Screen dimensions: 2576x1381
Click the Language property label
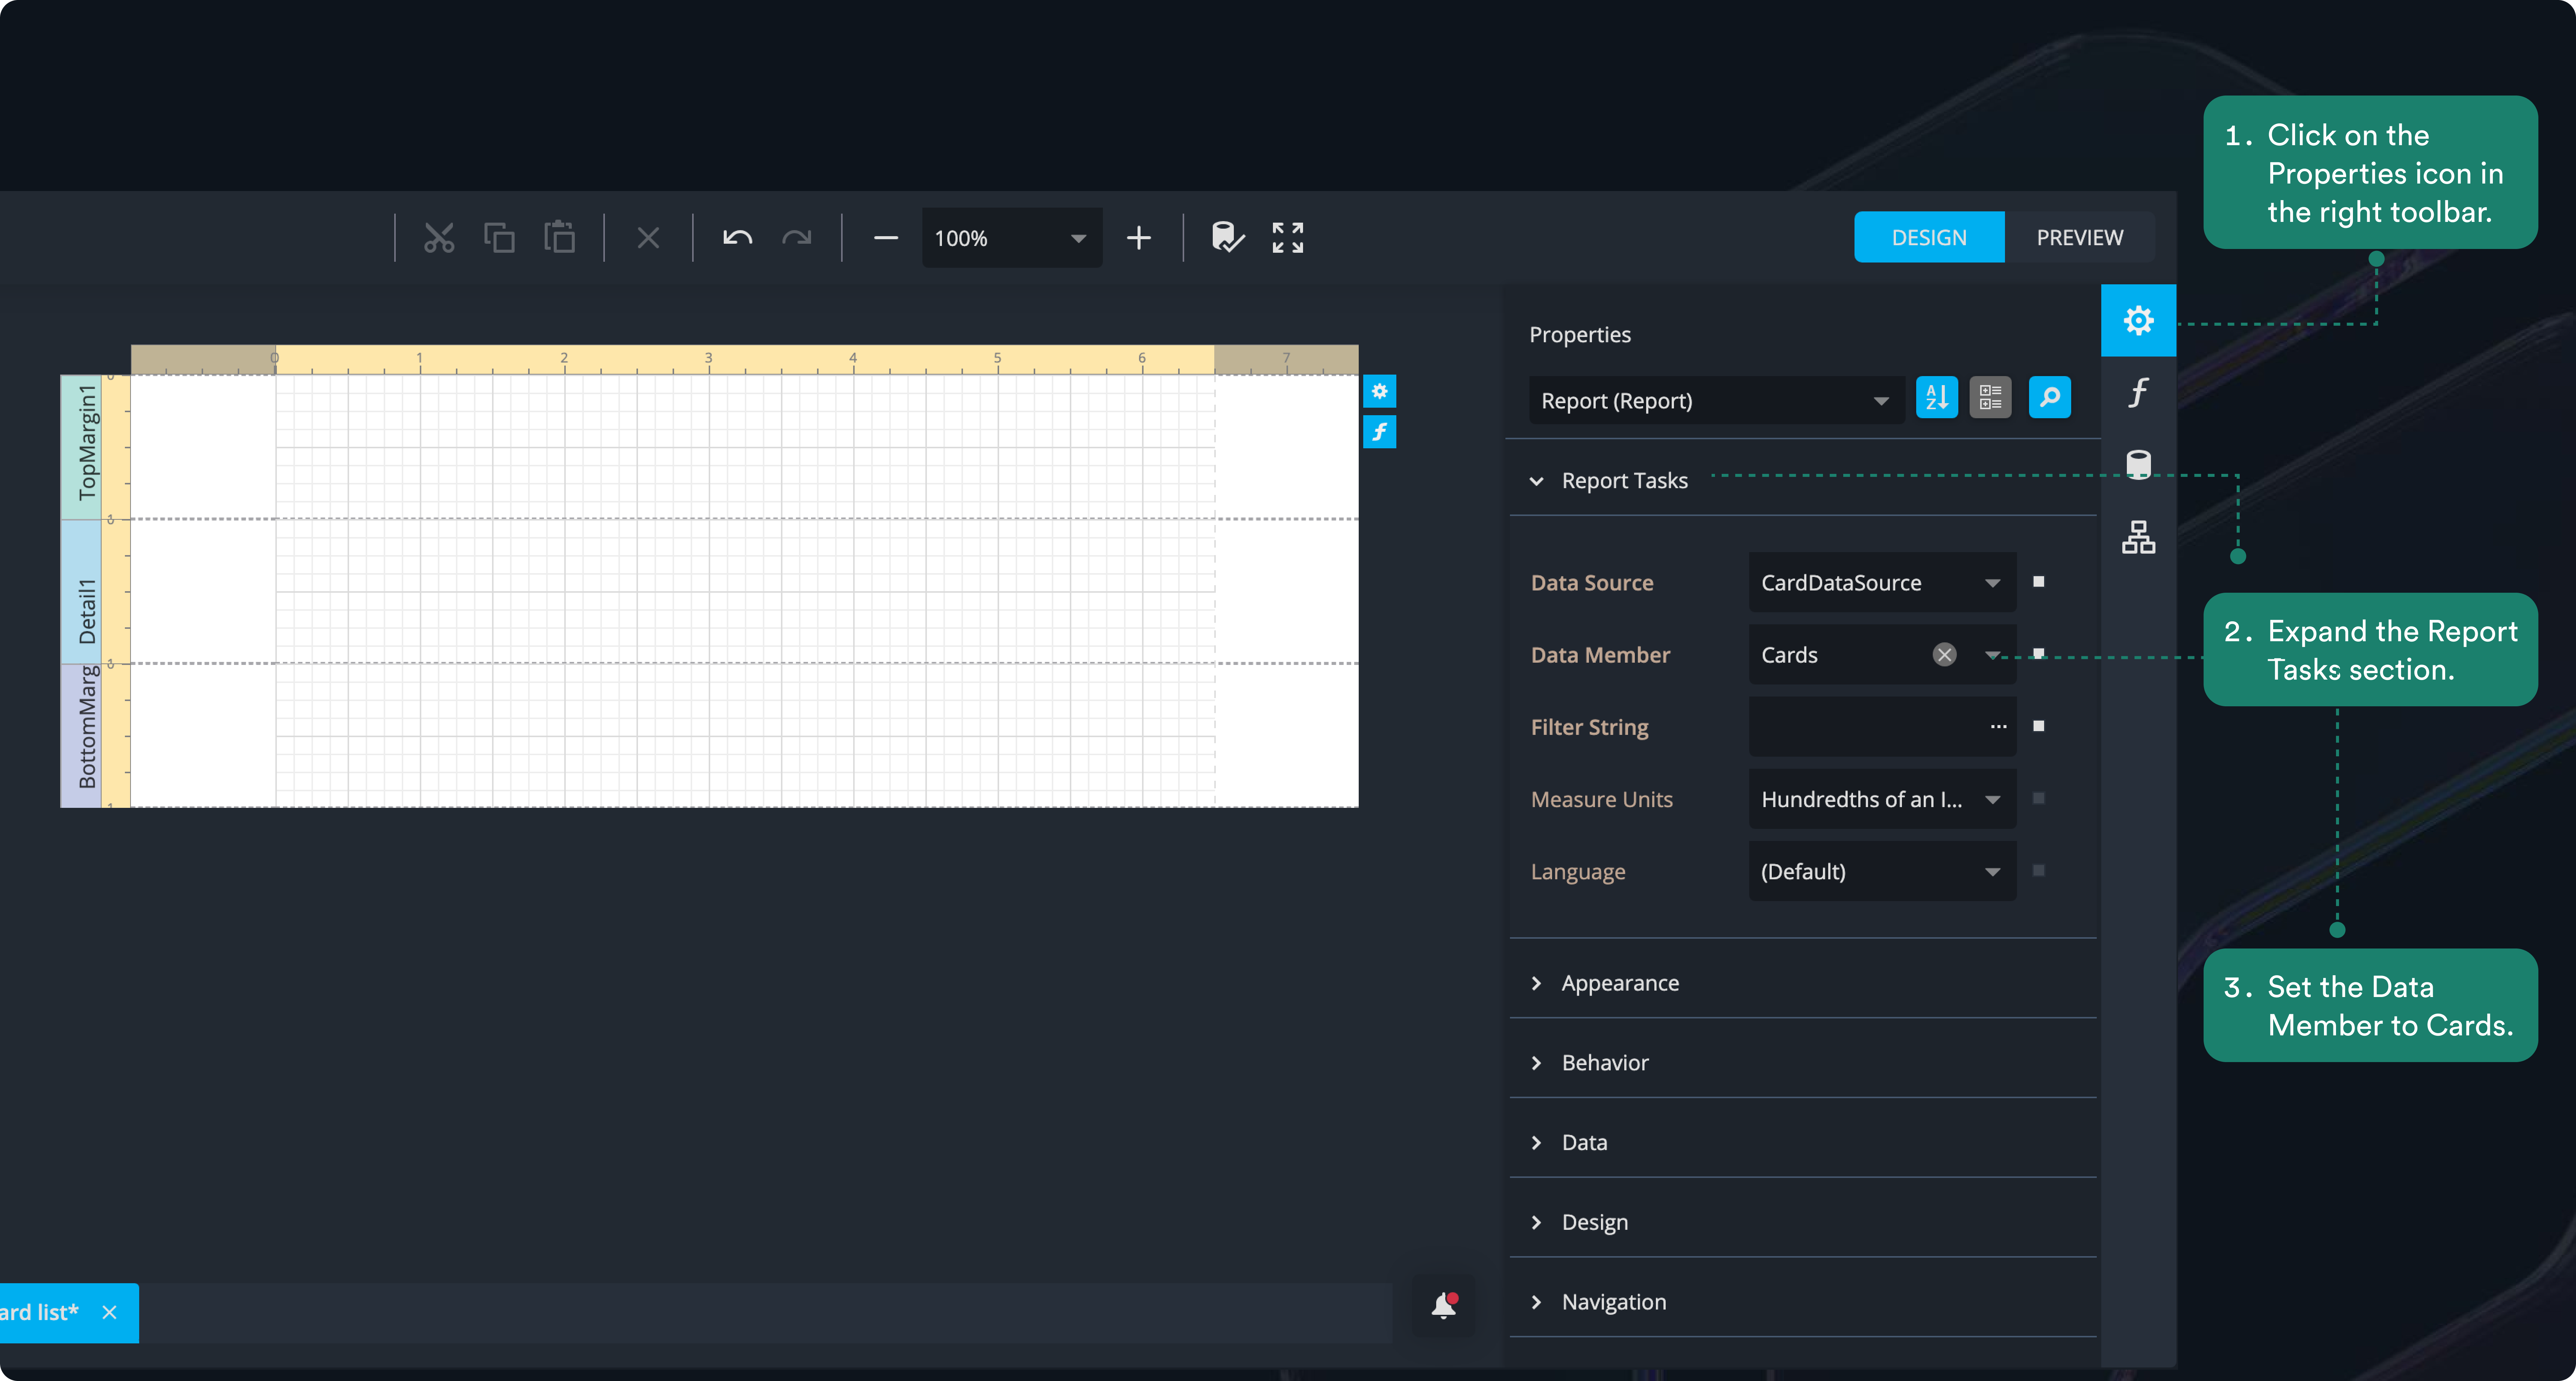[x=1578, y=872]
